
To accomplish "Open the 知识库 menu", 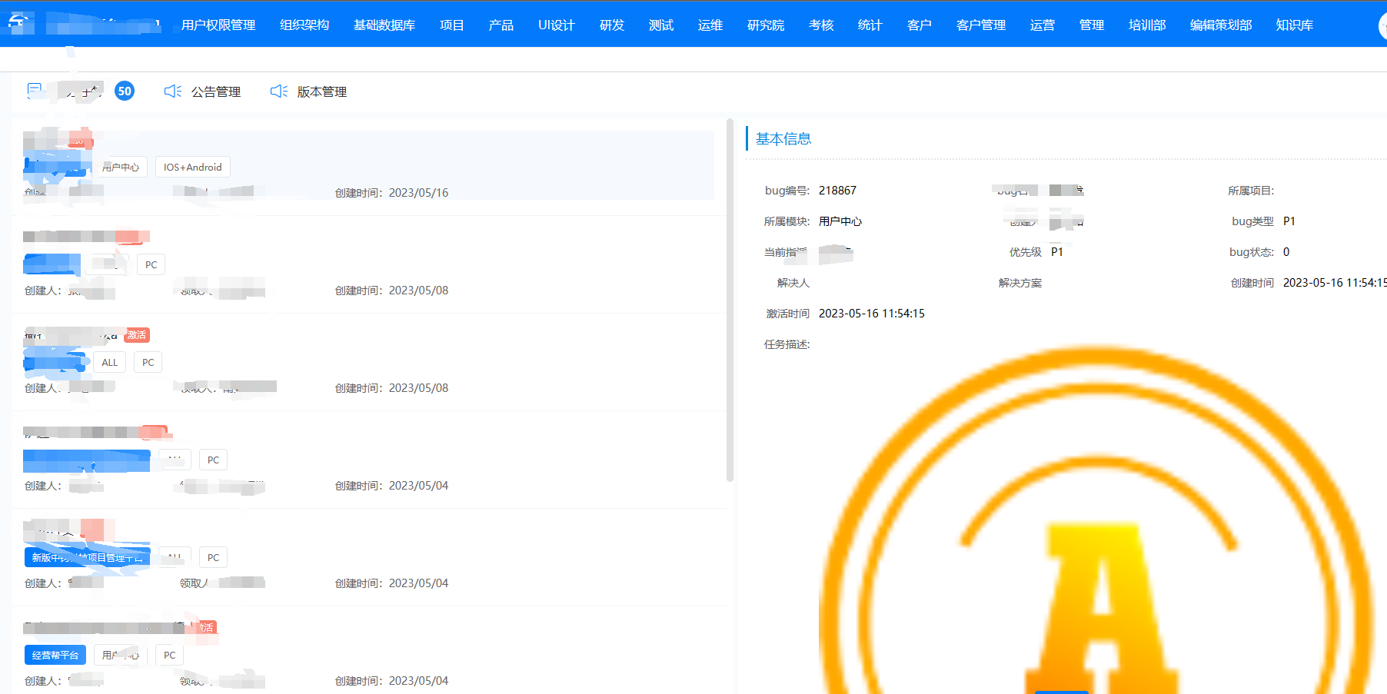I will point(1295,25).
